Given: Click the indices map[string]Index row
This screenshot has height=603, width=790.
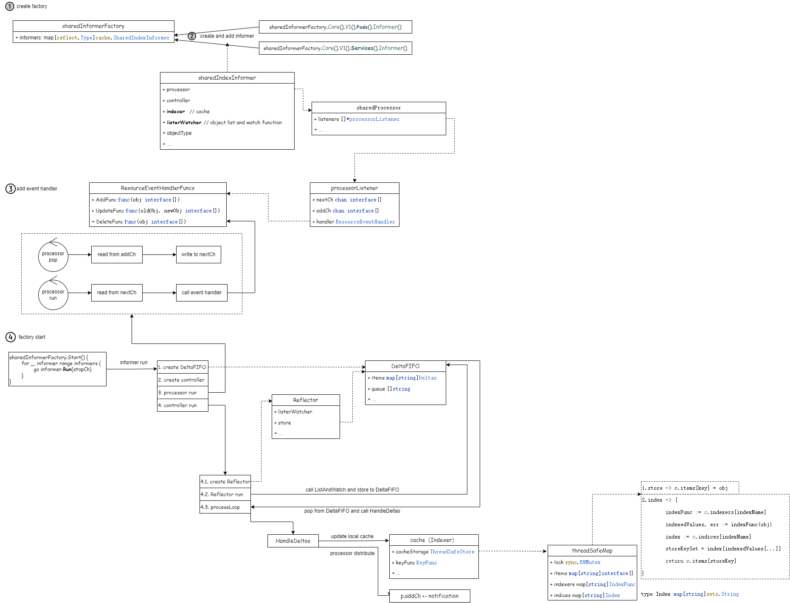Looking at the screenshot, I should pyautogui.click(x=592, y=595).
